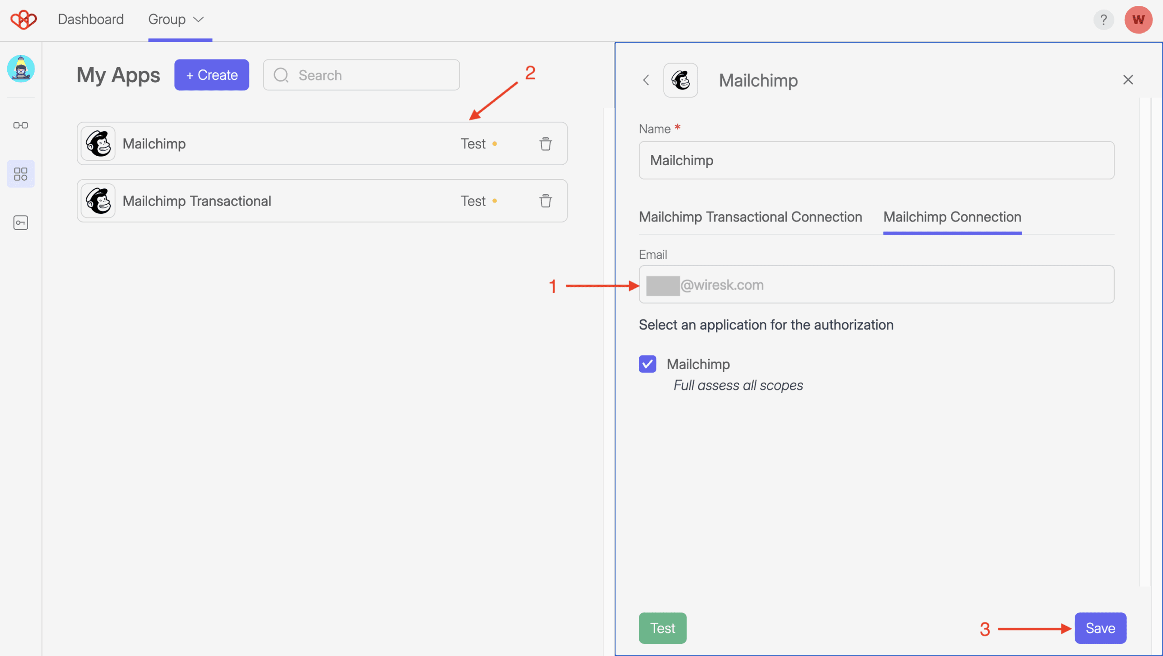Viewport: 1163px width, 656px height.
Task: Click the Mailchimp panel title text
Action: click(x=758, y=80)
